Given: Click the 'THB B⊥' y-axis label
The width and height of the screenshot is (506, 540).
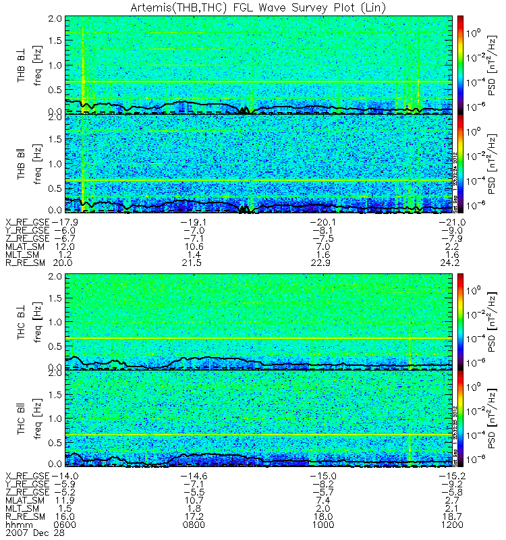Looking at the screenshot, I should pyautogui.click(x=21, y=65).
